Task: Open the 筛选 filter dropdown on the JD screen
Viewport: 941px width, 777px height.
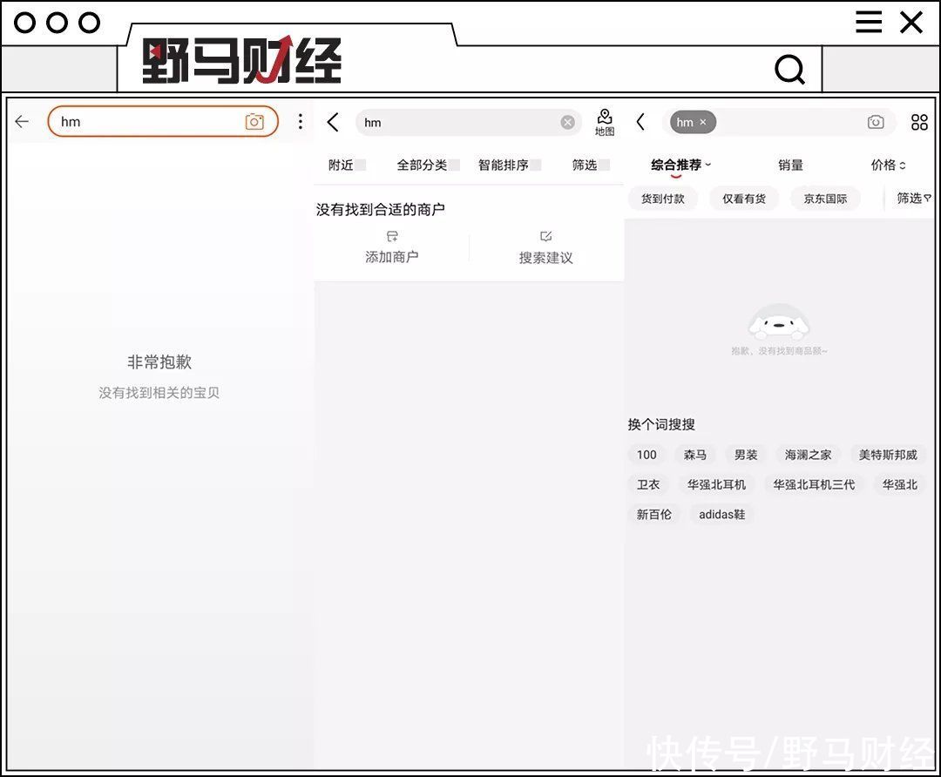Action: click(x=911, y=199)
